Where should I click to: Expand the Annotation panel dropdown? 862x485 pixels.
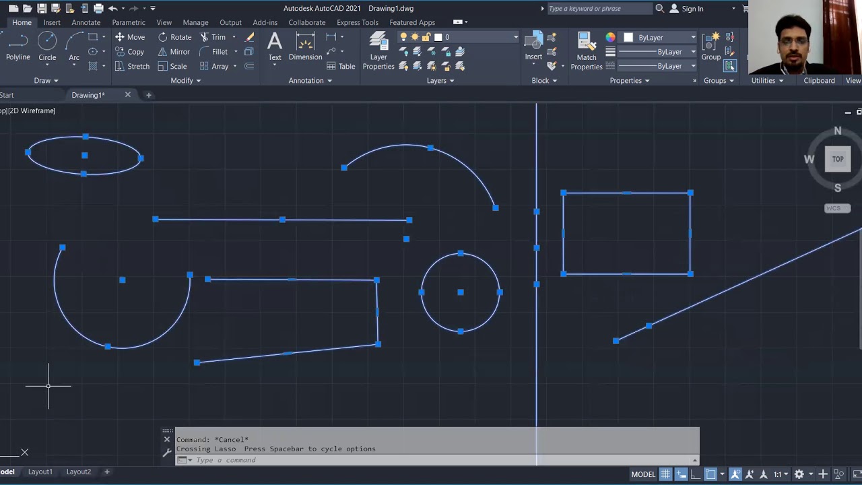pyautogui.click(x=310, y=80)
